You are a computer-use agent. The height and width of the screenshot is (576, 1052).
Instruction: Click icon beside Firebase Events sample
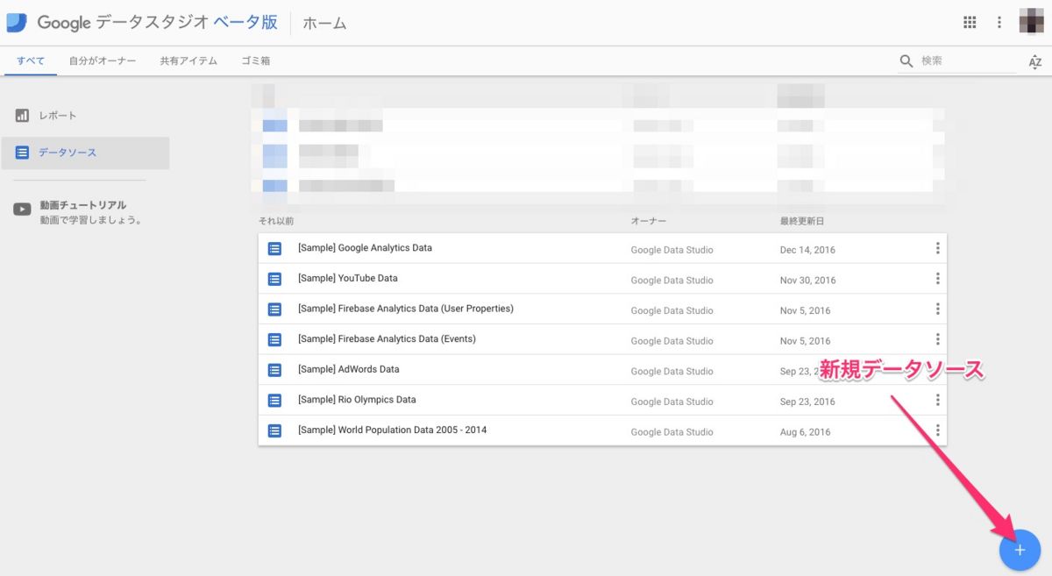tap(274, 339)
